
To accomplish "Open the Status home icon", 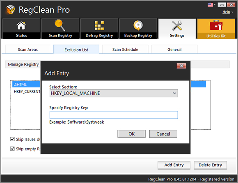I will coord(21,25).
